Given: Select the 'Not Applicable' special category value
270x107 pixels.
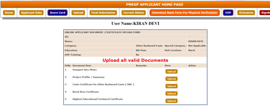Looking at the screenshot, I should pyautogui.click(x=197, y=46).
